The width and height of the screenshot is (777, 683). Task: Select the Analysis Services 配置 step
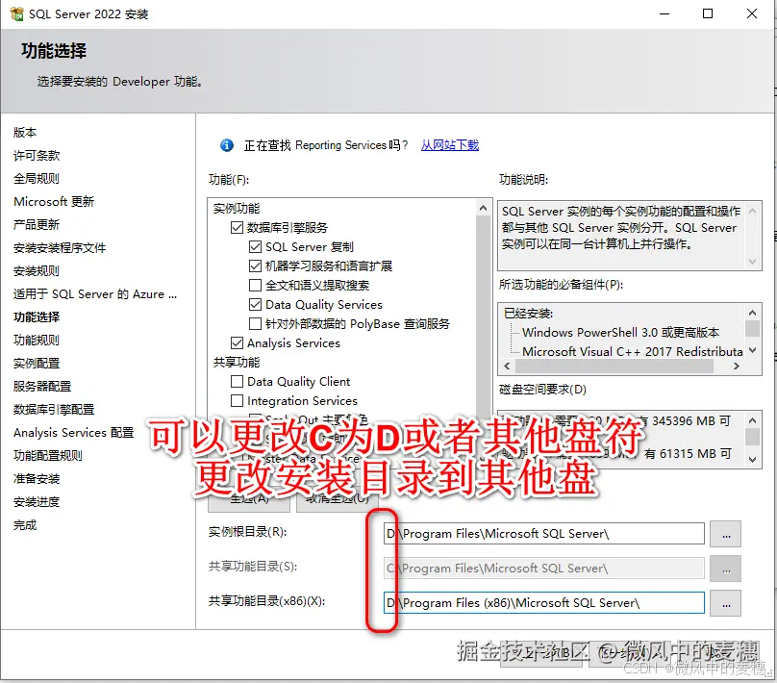tap(74, 433)
